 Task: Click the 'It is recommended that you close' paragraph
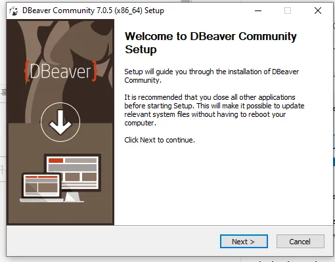(x=214, y=110)
